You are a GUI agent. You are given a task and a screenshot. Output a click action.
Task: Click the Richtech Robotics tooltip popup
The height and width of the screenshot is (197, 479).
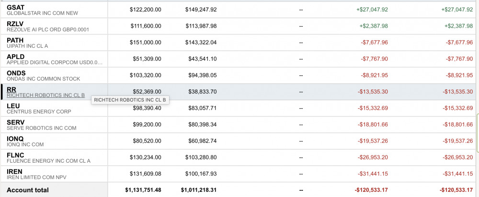pyautogui.click(x=130, y=100)
